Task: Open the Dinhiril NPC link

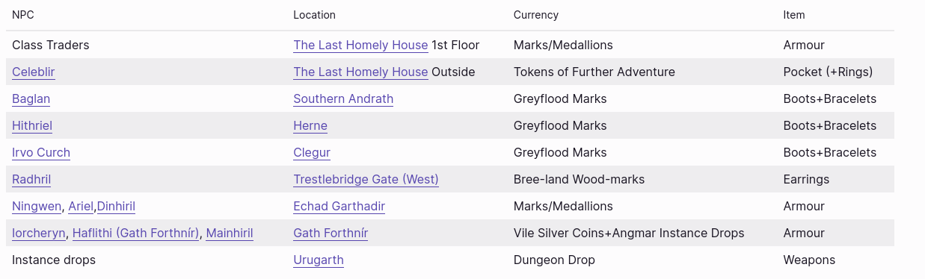Action: click(x=116, y=207)
